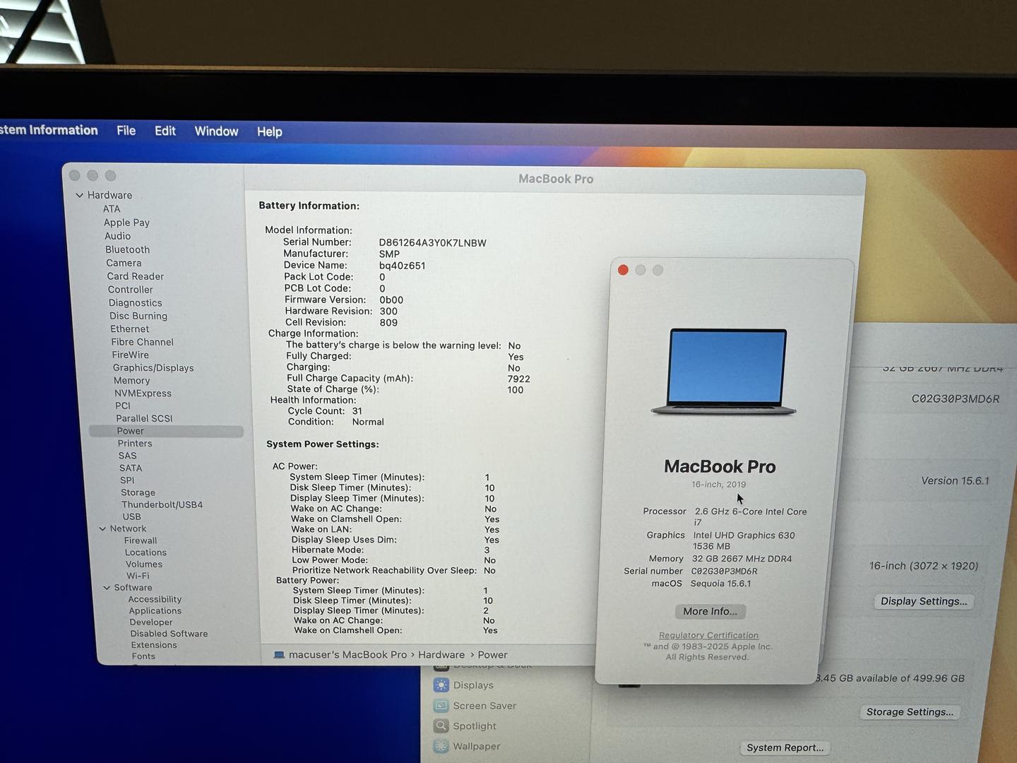
Task: Select Thunderbolt/USB4 in the sidebar
Action: (162, 504)
